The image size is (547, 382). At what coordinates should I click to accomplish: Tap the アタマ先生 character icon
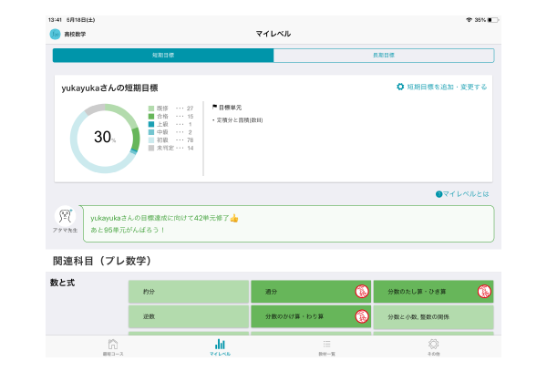click(66, 217)
